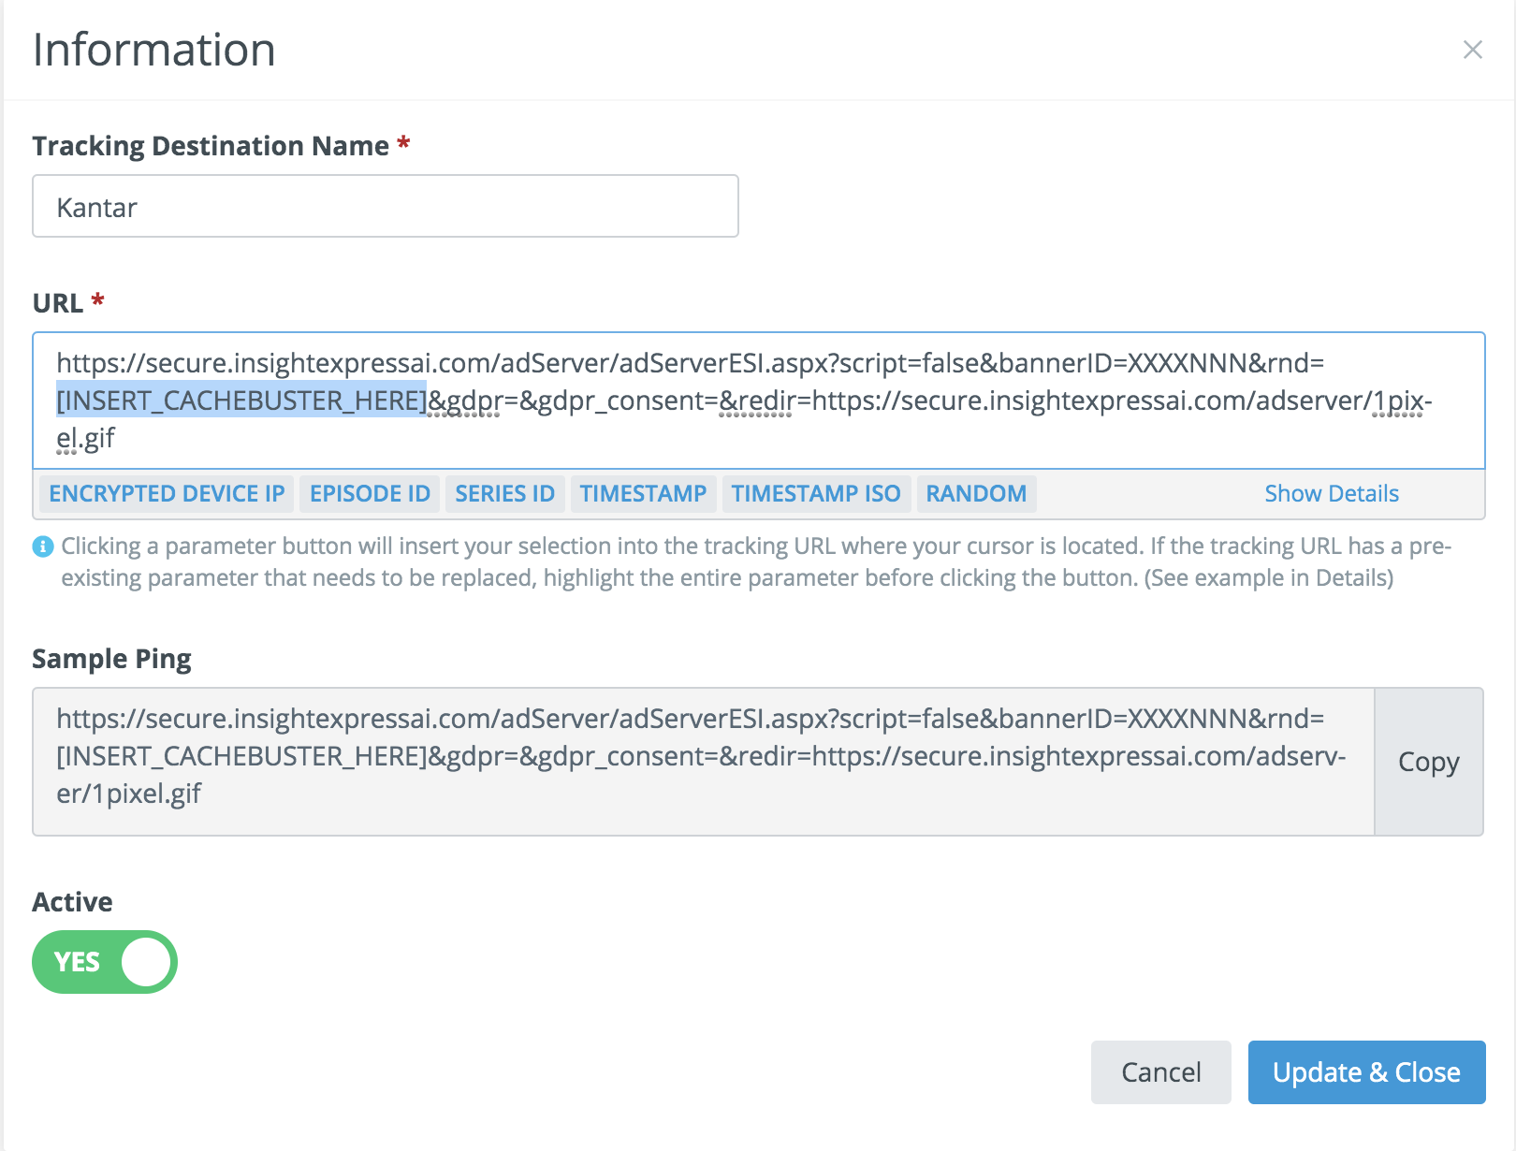Screen dimensions: 1516x1151
Task: Click Tracking Destination Name field
Action: click(x=385, y=207)
